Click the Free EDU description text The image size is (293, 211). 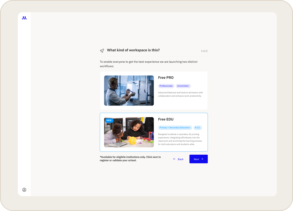coord(180,139)
